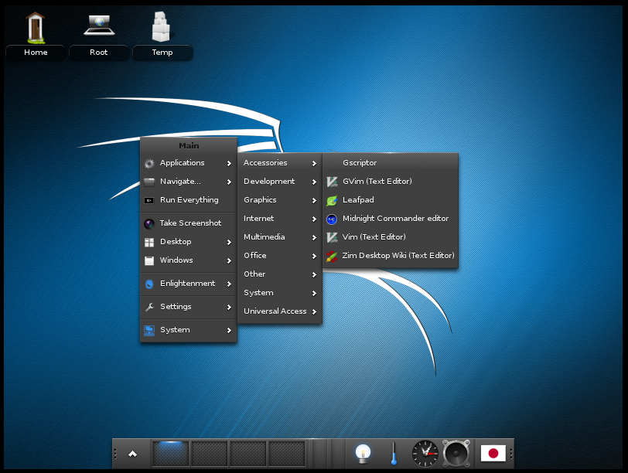Open the Office category

[280, 255]
